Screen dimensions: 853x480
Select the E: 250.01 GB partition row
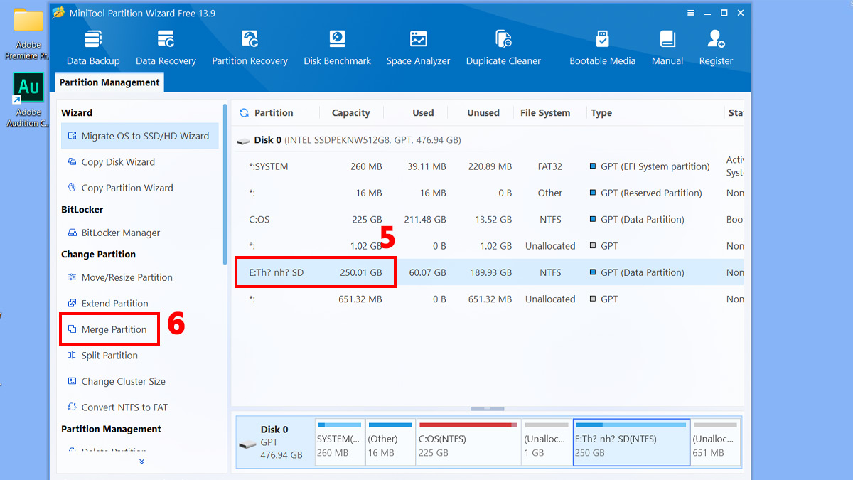pyautogui.click(x=489, y=272)
